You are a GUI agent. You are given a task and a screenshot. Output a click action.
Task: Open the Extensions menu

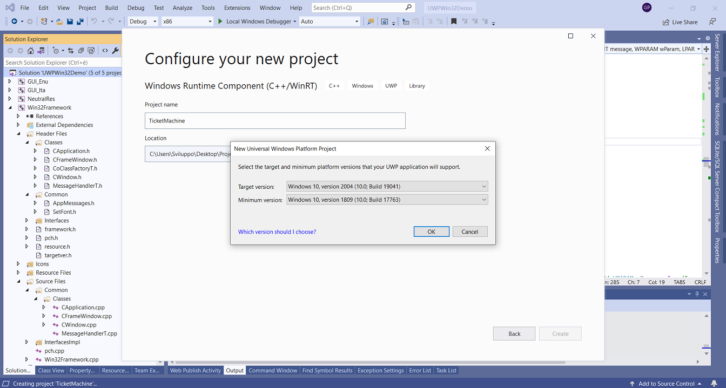coord(237,8)
